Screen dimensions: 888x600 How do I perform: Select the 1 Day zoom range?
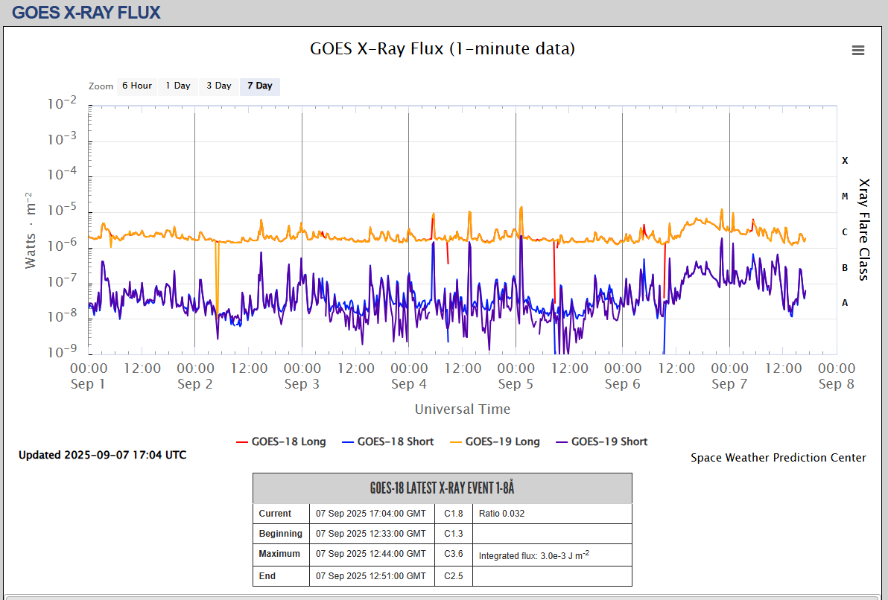coord(178,86)
